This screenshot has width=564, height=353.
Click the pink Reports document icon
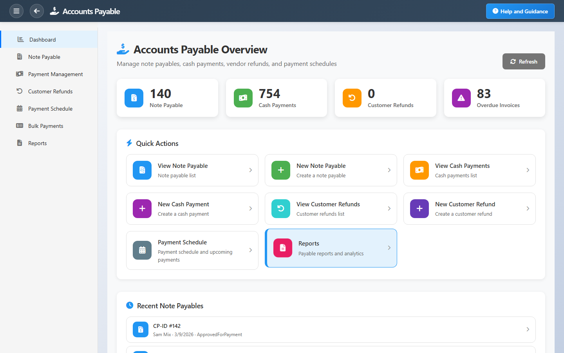283,248
